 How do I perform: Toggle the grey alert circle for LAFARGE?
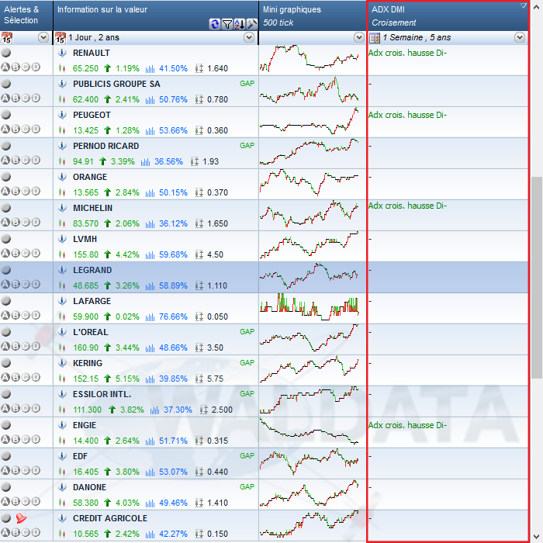6,301
